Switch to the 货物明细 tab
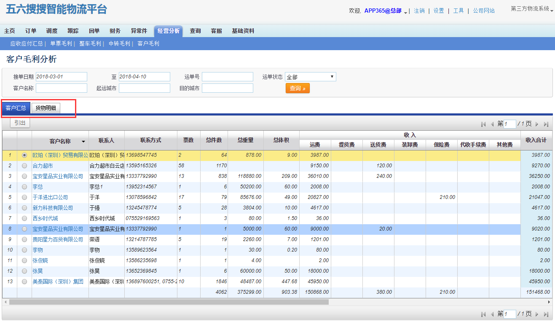Screen dimensions: 555x322 pyautogui.click(x=46, y=108)
